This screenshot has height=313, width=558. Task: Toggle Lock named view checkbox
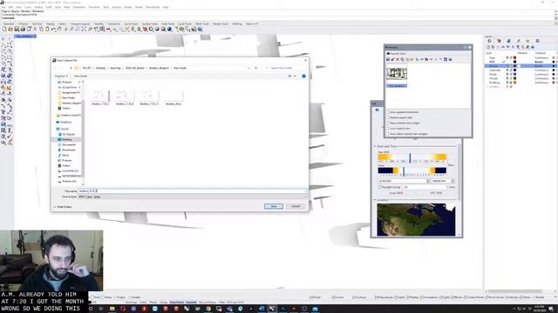point(388,129)
